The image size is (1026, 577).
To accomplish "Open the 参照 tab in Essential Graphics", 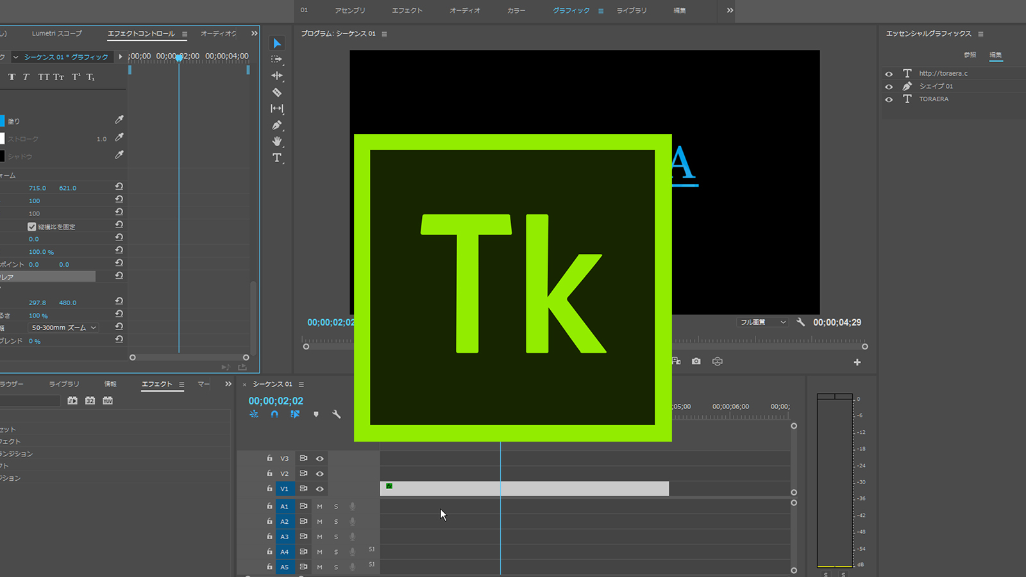I will pos(970,55).
